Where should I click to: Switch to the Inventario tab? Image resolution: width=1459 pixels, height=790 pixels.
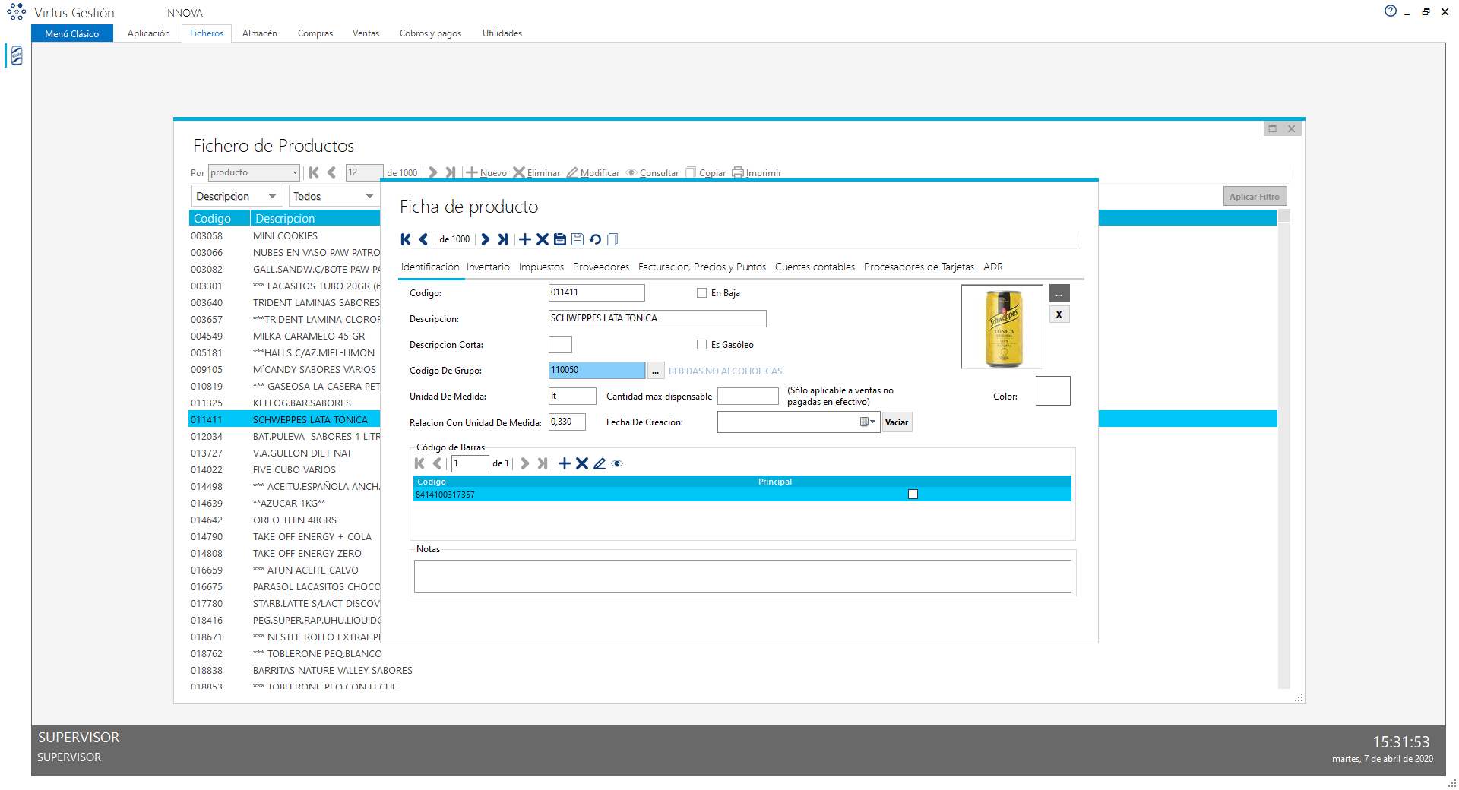pos(488,267)
